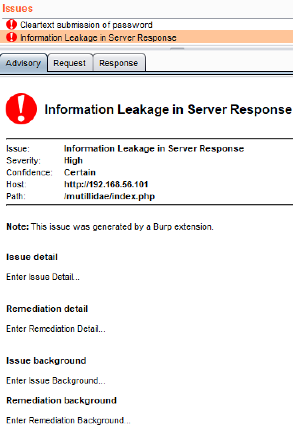Click the bold issue name in details table
Screen dimensions: 293x425
coord(154,148)
